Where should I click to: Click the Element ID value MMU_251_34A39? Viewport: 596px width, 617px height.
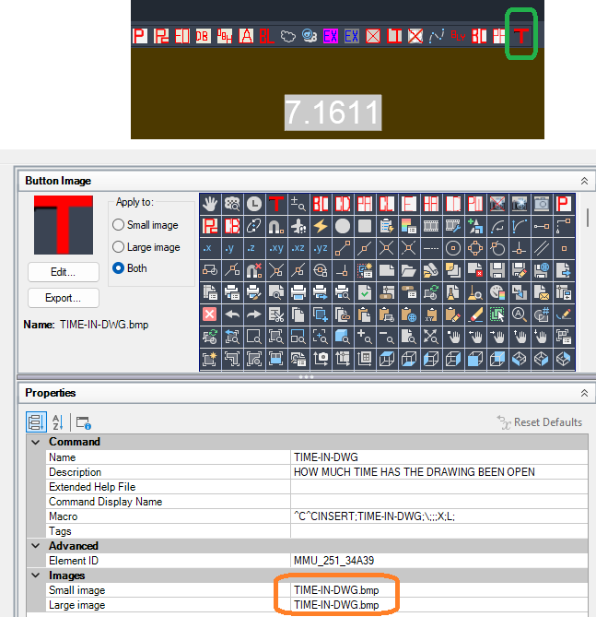tap(439, 561)
